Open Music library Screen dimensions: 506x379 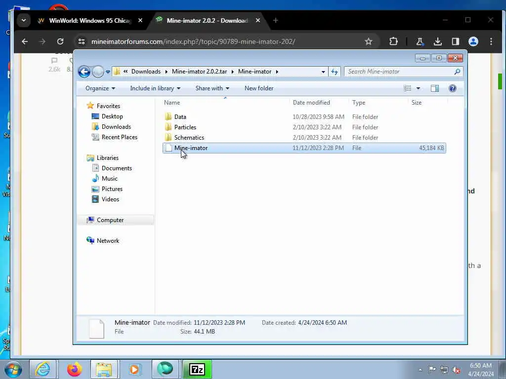click(x=109, y=179)
